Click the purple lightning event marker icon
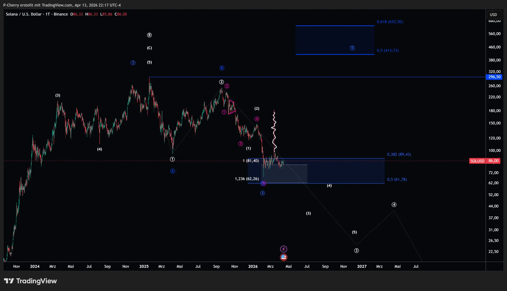Viewport: 507px width, 291px height. click(283, 249)
